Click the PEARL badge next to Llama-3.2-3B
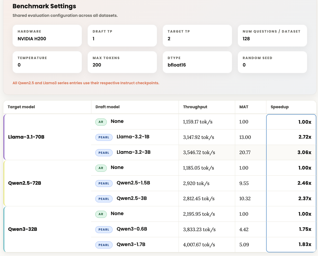This screenshot has width=318, height=256. click(104, 152)
